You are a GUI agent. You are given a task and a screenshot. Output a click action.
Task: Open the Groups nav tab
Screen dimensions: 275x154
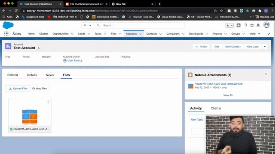pos(235,34)
